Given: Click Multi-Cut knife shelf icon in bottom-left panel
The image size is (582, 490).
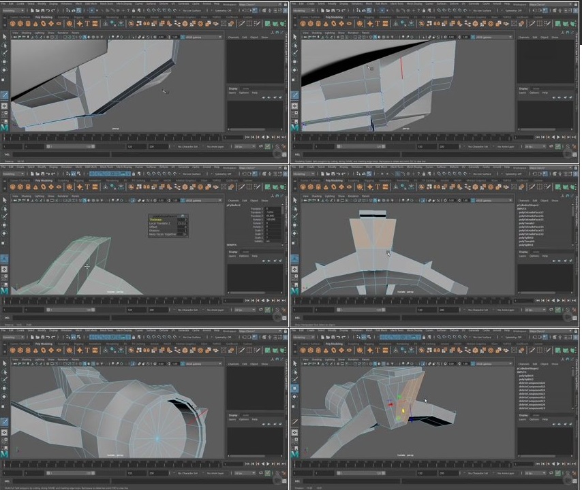Looking at the screenshot, I should click(241, 350).
